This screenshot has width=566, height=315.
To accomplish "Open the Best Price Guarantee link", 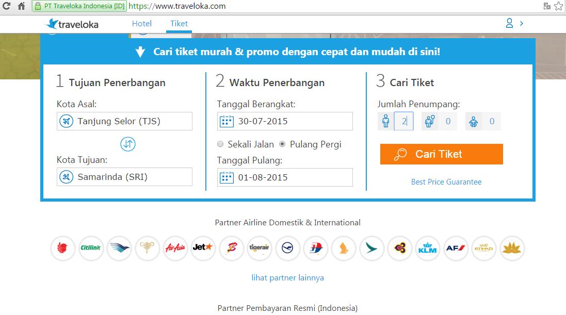I will click(x=446, y=182).
